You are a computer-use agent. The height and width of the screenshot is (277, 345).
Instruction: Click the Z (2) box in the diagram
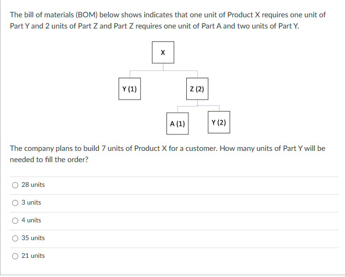pyautogui.click(x=197, y=89)
